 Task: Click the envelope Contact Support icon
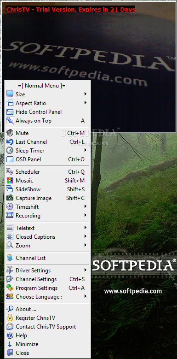10,327
